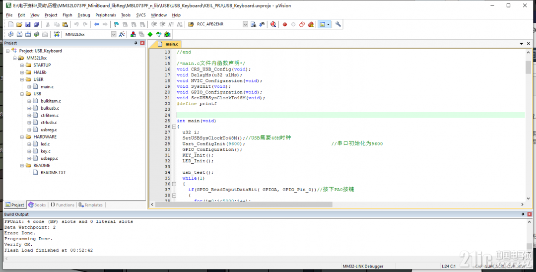The width and height of the screenshot is (536, 272).
Task: Open the window layout dropdown arrow beside Project Window
Action: tap(328, 24)
